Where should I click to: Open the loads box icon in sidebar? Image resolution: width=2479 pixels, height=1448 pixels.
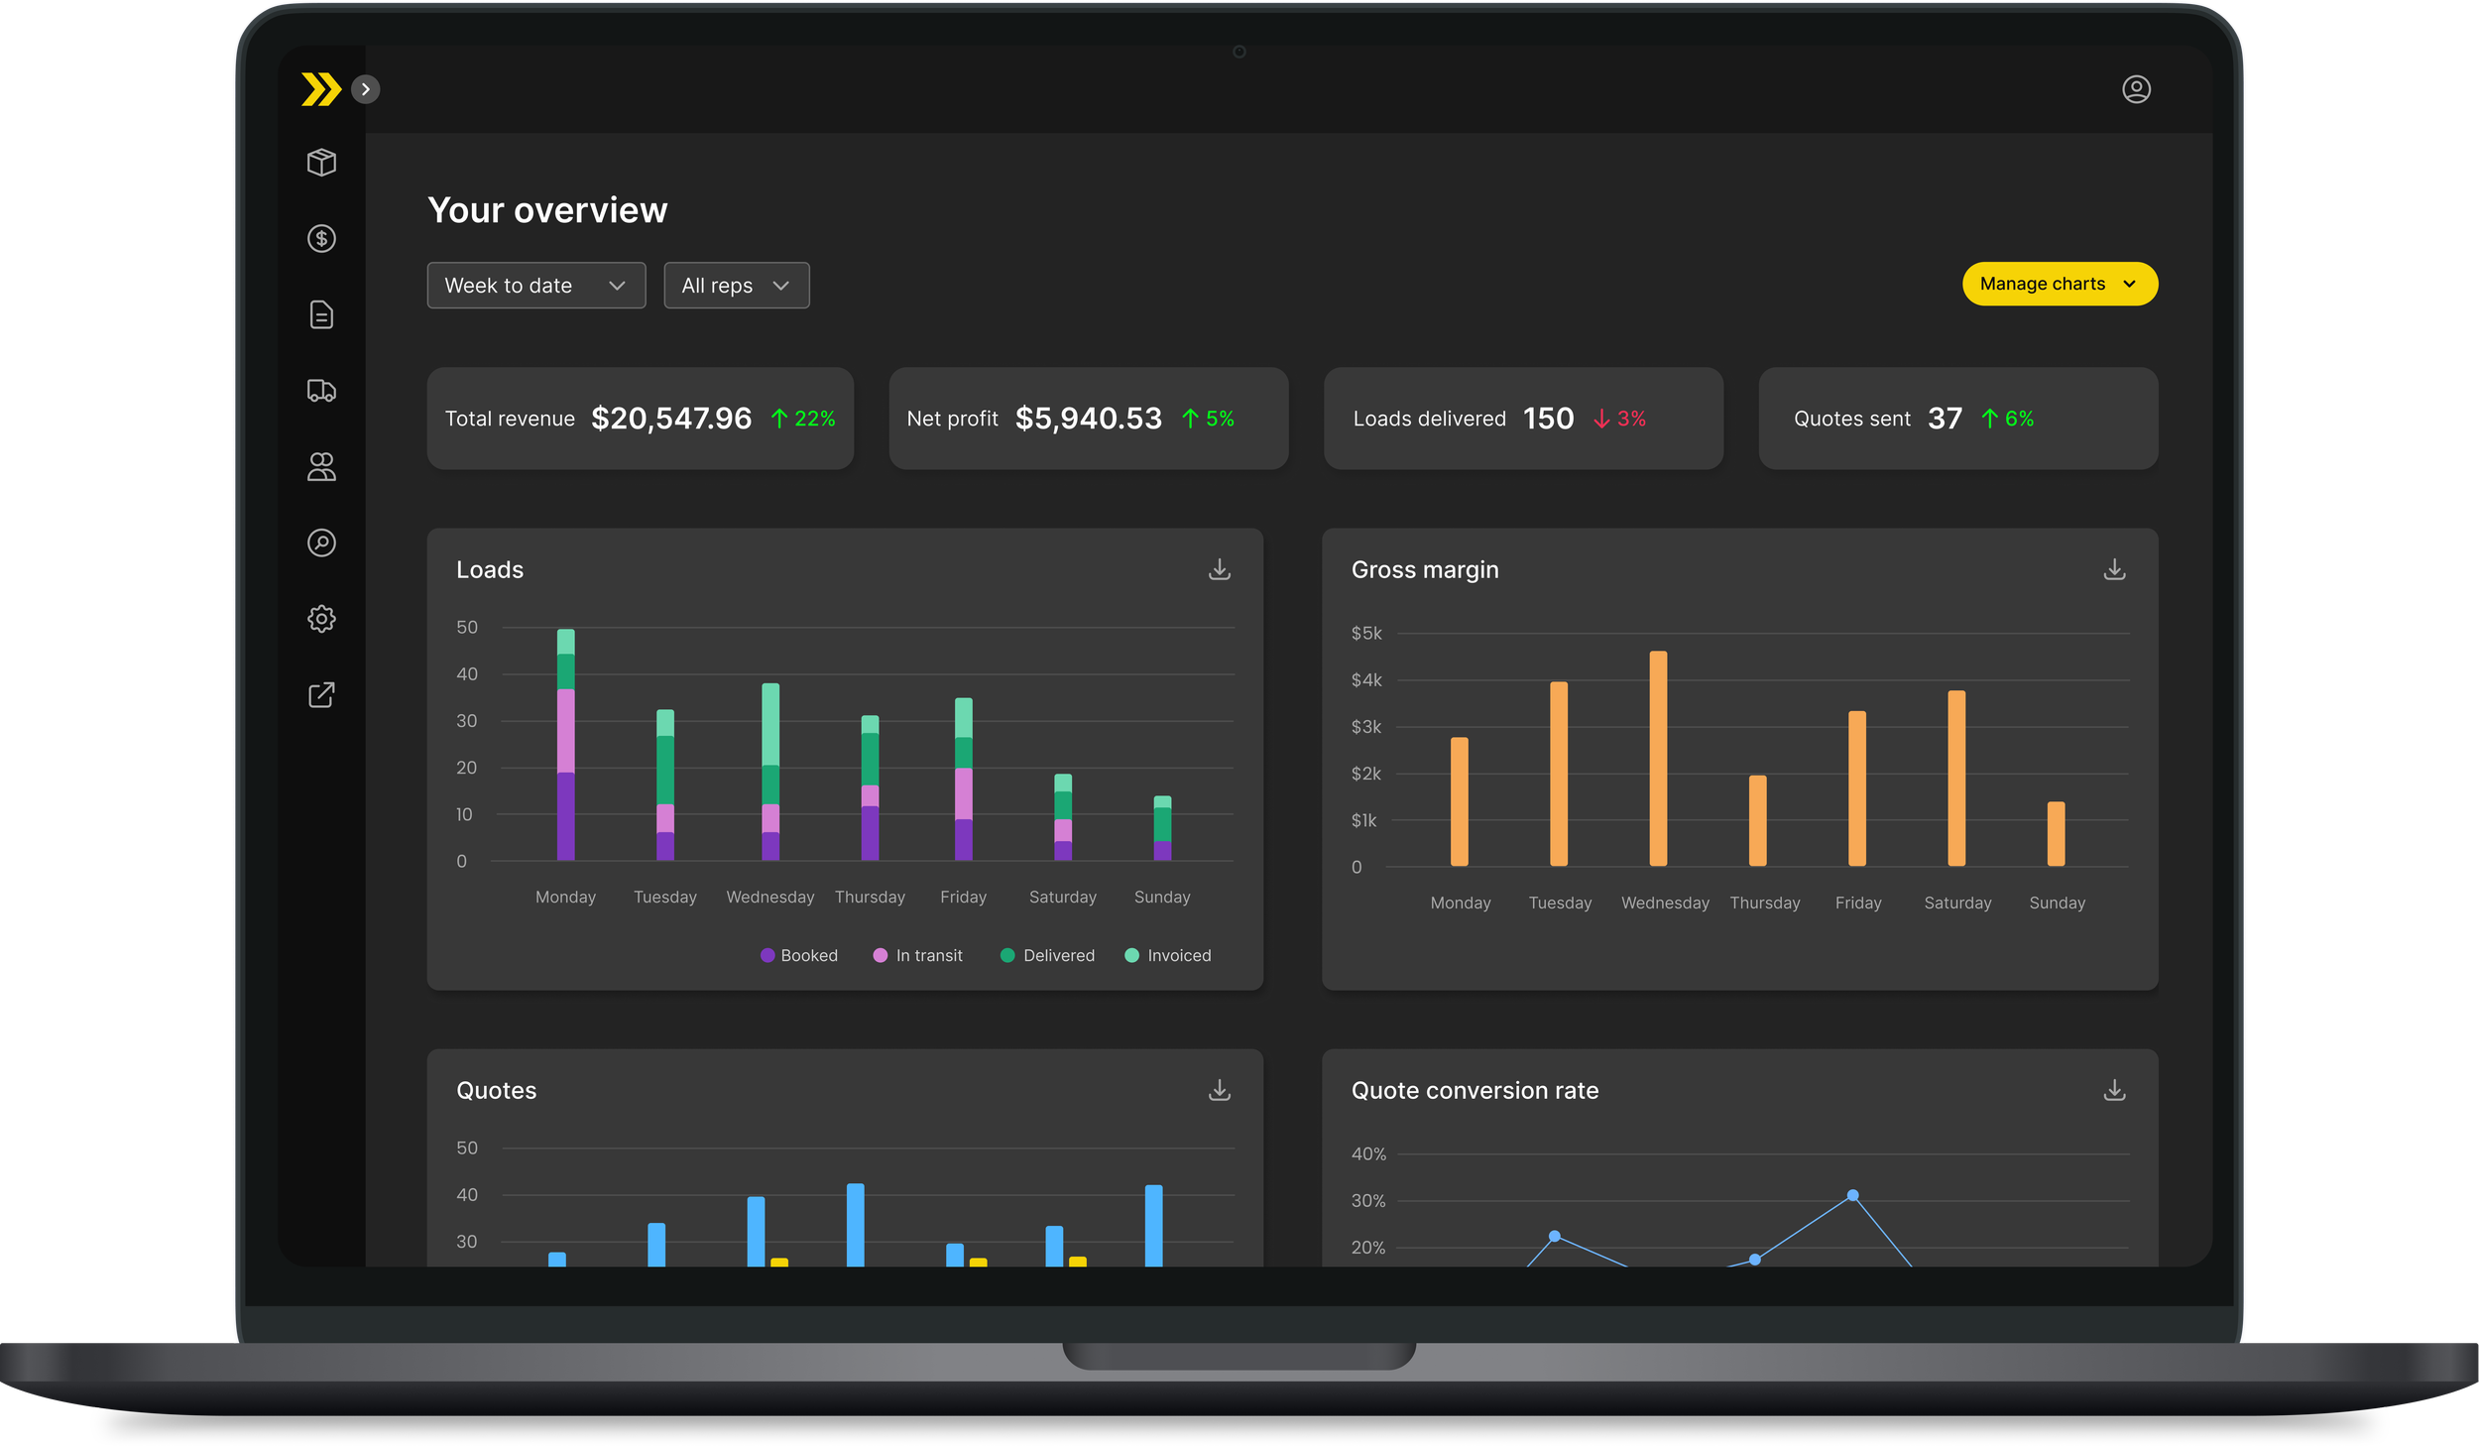click(x=321, y=163)
